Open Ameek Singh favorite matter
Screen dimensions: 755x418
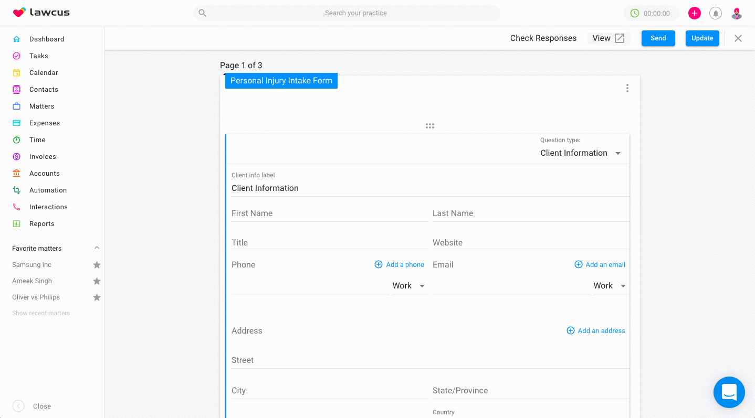click(x=32, y=281)
